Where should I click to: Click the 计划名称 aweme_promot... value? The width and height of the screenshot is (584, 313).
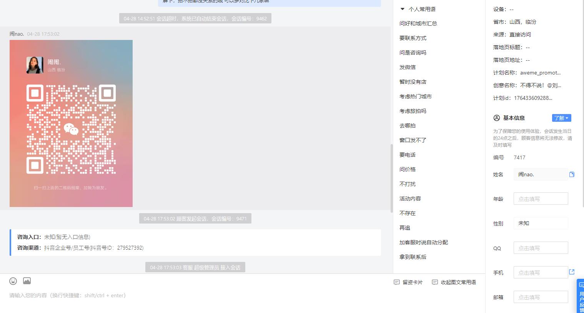tap(540, 73)
